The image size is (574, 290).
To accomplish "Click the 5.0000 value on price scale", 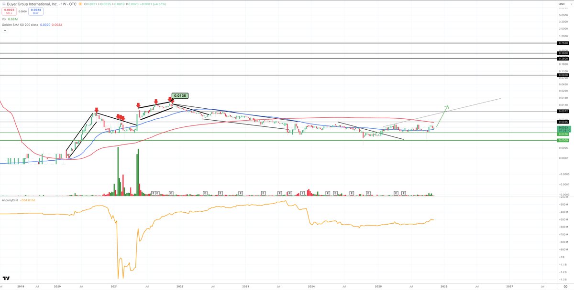I will pos(563,15).
